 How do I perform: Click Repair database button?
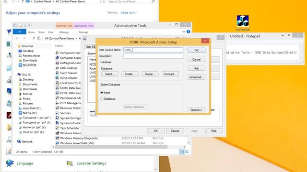pos(150,74)
